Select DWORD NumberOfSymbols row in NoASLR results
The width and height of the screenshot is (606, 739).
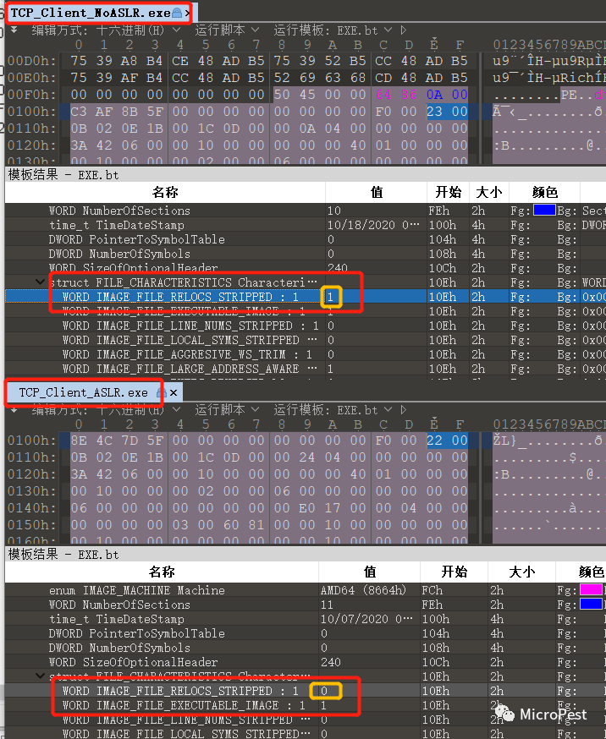306,254
